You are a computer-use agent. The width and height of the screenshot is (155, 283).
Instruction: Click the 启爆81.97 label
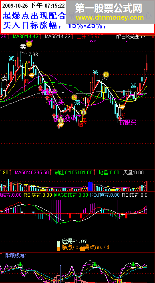[x=74, y=241]
